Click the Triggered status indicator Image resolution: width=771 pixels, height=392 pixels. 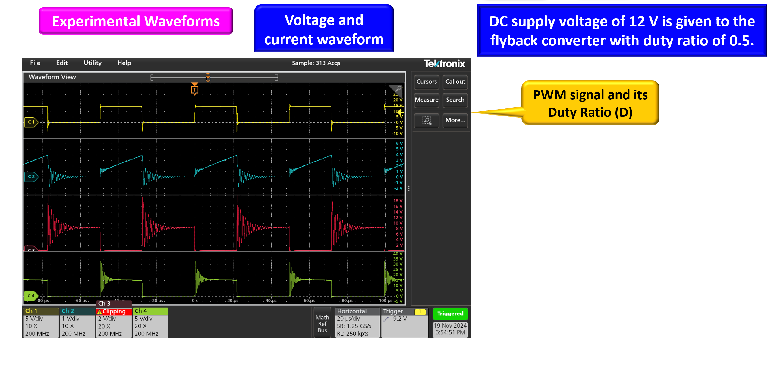[x=450, y=313]
